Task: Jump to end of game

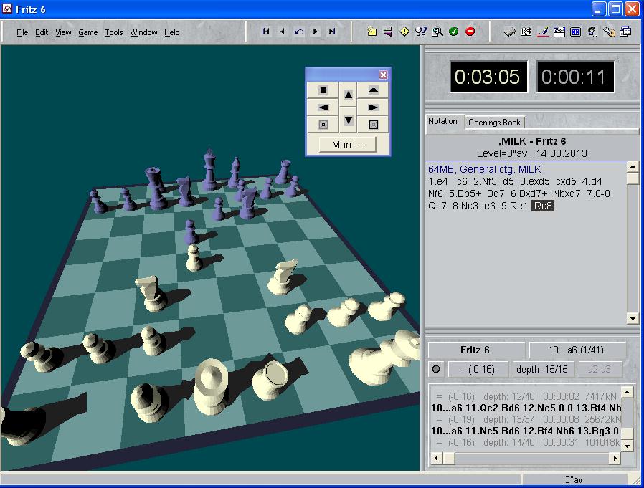Action: click(x=332, y=32)
